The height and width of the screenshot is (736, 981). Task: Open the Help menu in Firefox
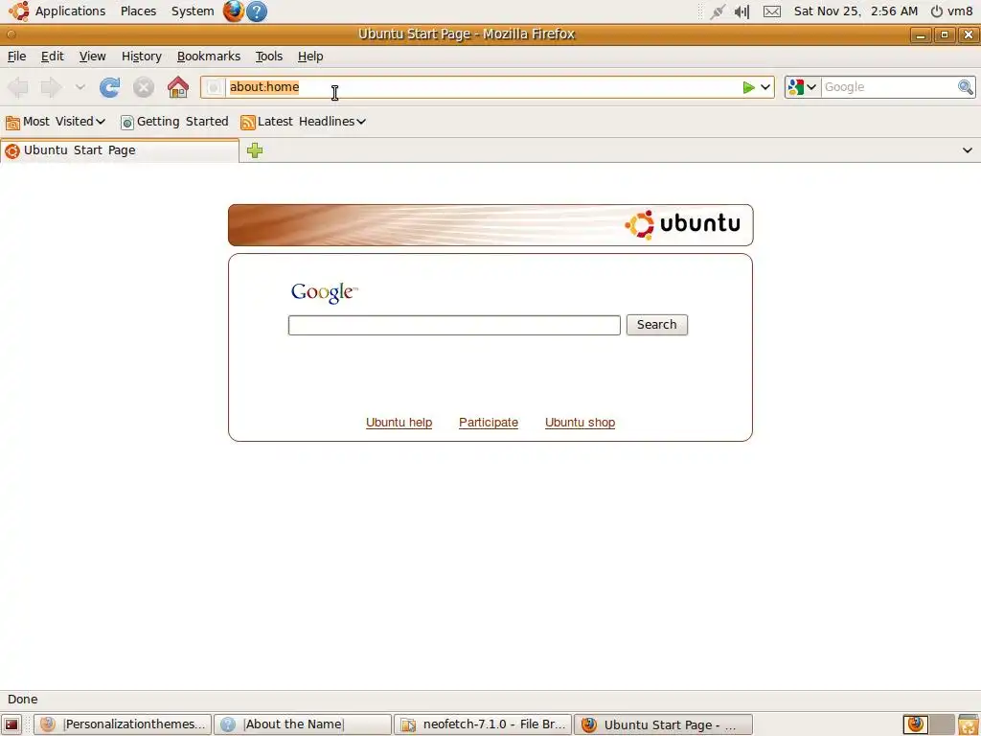pyautogui.click(x=309, y=57)
